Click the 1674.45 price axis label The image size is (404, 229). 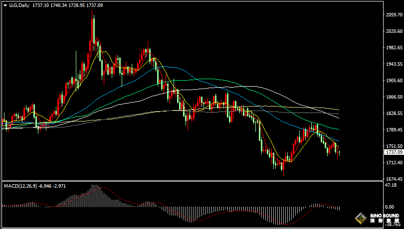coord(394,179)
